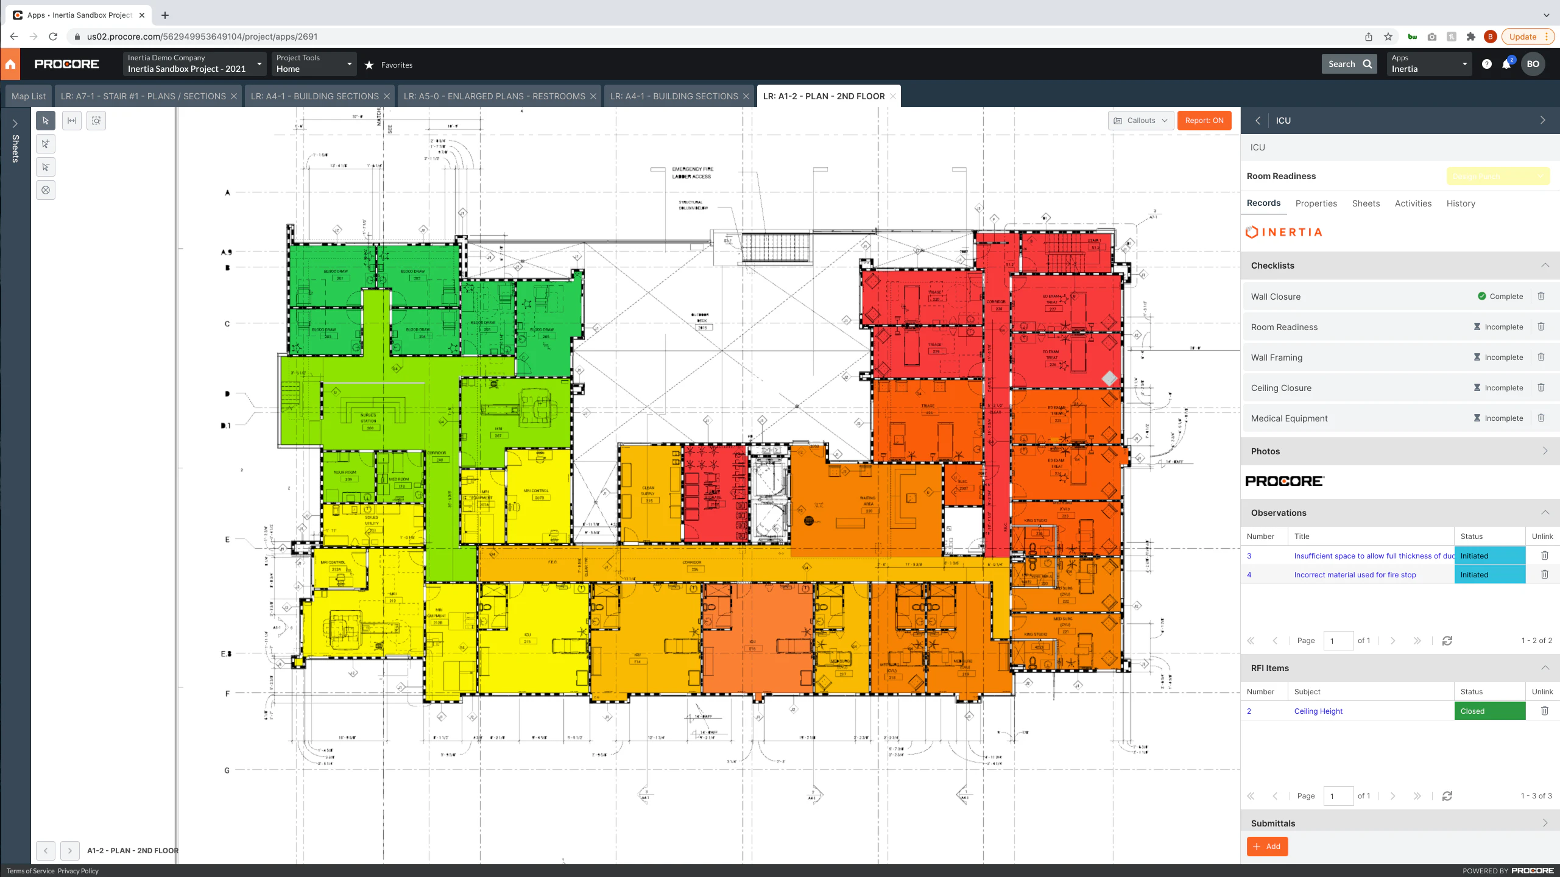This screenshot has height=877, width=1560.
Task: Activate the zoom-to-area tool
Action: pyautogui.click(x=96, y=120)
